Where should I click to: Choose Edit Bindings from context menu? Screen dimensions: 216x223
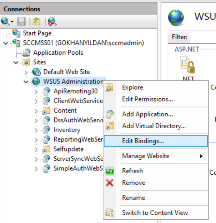pos(156,141)
